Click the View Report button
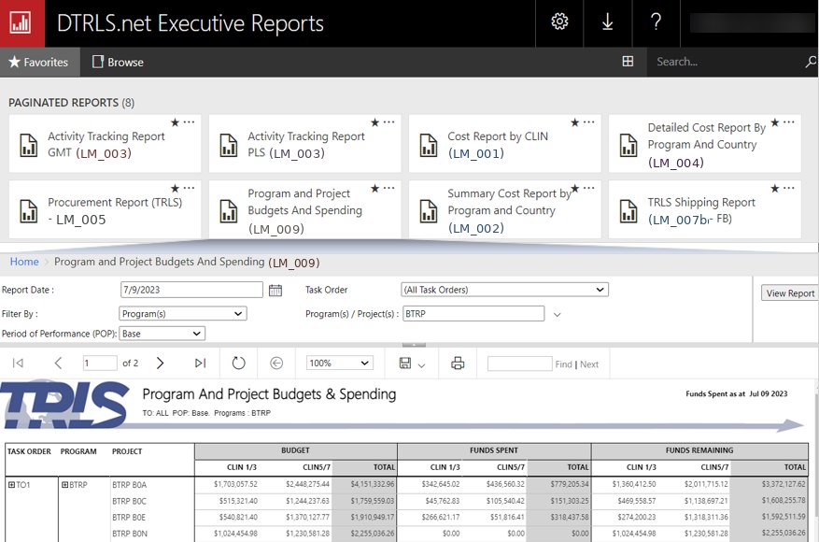 coord(790,293)
